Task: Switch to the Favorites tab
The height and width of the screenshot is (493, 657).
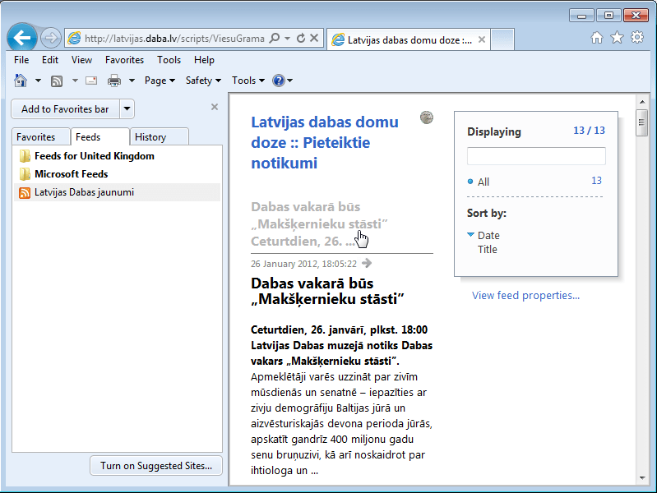Action: pos(40,137)
